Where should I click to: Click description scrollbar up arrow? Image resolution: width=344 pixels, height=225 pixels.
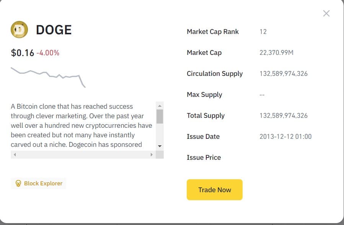click(x=160, y=106)
